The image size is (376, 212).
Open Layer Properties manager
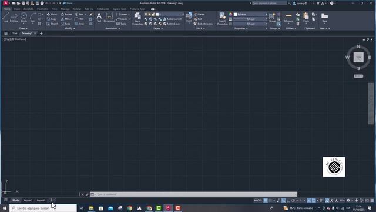pos(137,19)
